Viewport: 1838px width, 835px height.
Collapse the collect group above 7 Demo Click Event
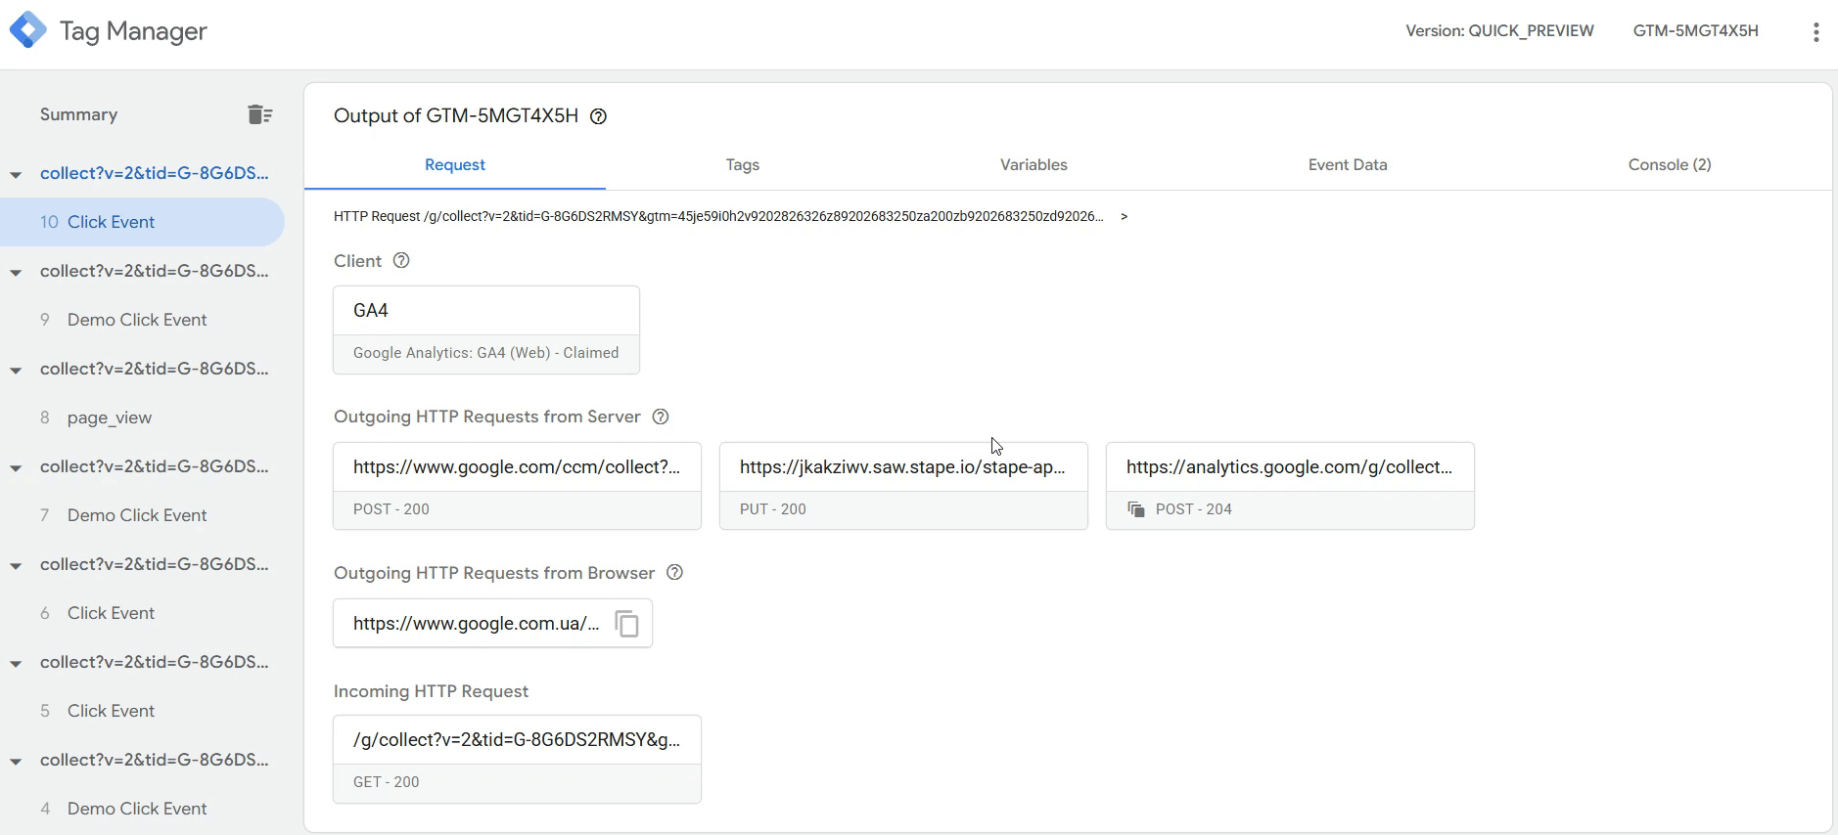16,468
